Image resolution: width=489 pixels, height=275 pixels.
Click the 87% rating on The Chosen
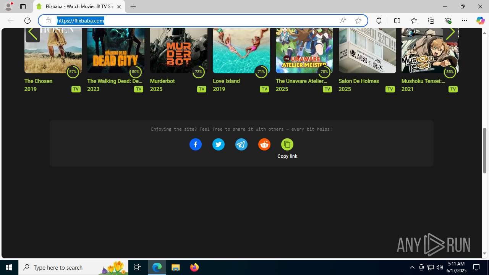(73, 71)
